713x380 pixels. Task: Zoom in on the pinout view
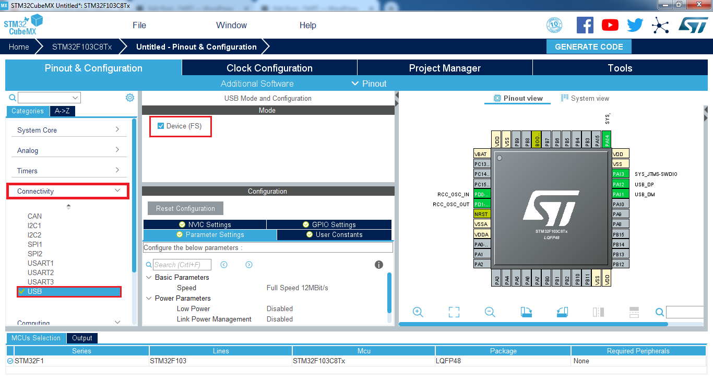pyautogui.click(x=418, y=312)
